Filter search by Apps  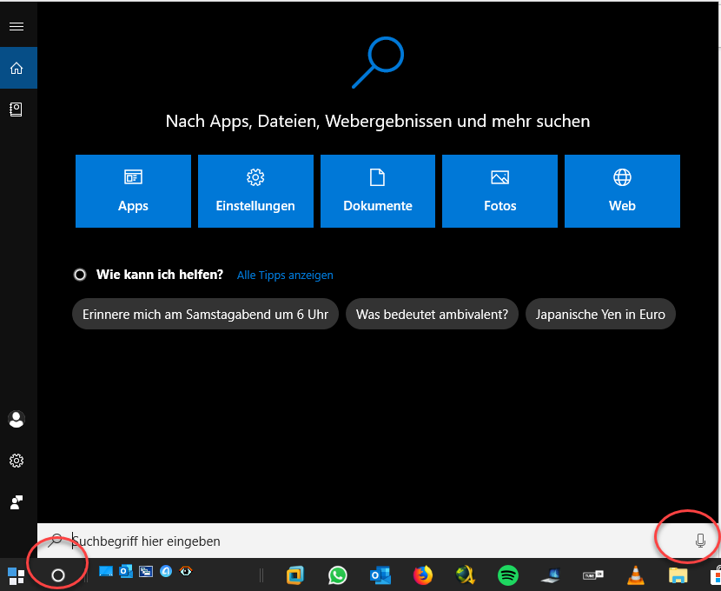click(x=133, y=191)
